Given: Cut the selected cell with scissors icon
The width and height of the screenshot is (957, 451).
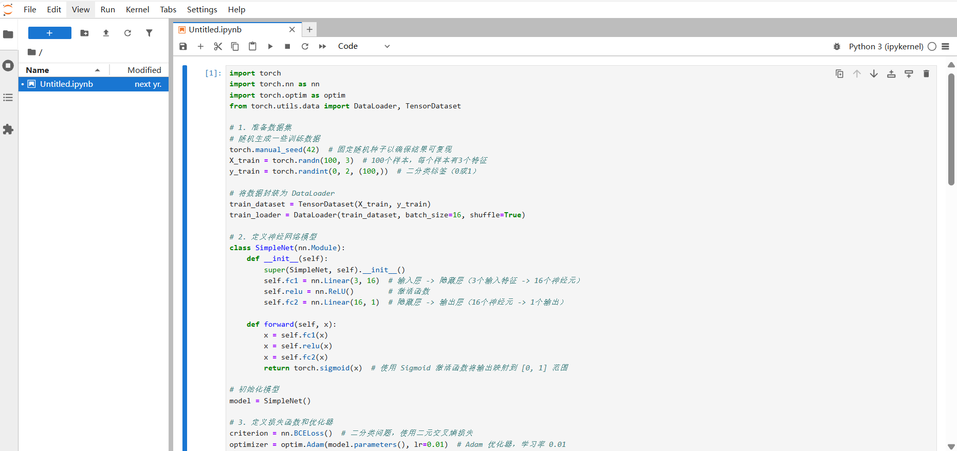Looking at the screenshot, I should click(x=218, y=46).
